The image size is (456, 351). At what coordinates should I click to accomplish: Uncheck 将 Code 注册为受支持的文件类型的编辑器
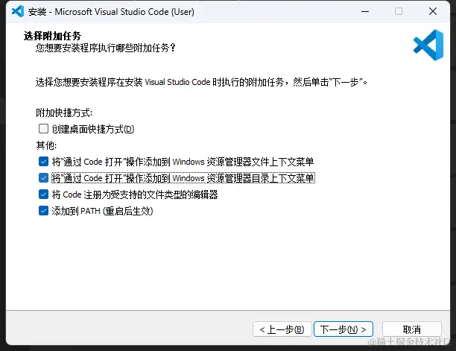[43, 194]
